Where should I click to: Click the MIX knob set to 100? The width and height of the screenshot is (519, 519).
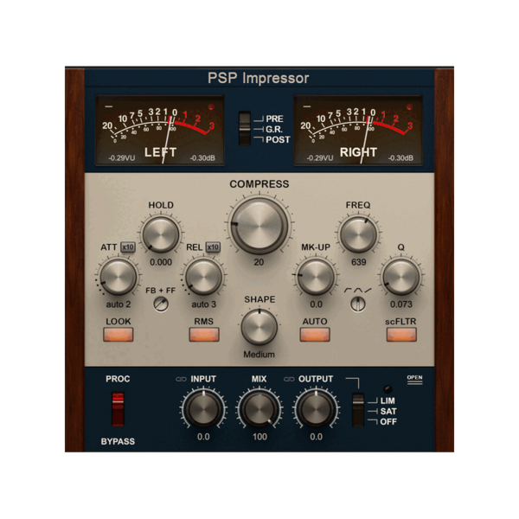point(259,408)
